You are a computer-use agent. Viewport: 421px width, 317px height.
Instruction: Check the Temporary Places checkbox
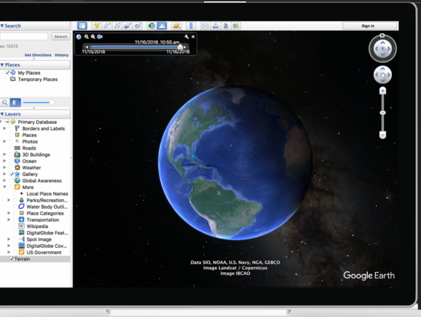click(7, 79)
